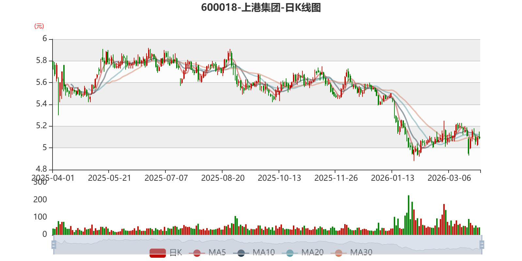
Task: Click the data zoom overview track
Action: pos(268,245)
